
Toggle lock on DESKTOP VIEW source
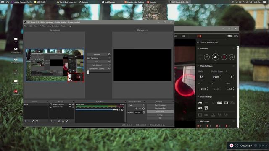pyautogui.click(x=73, y=107)
